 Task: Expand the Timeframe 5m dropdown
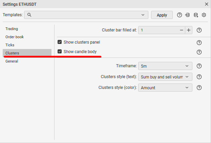pyautogui.click(x=165, y=66)
